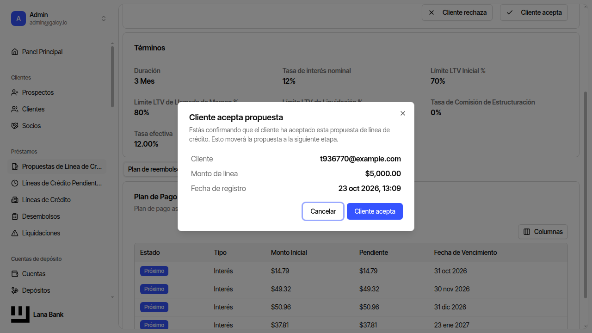
Task: Click the Panel Principal home icon
Action: [15, 52]
